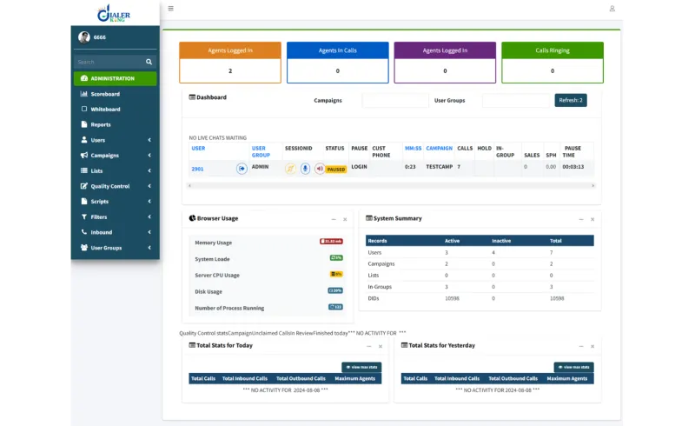The width and height of the screenshot is (695, 426).
Task: Click the blue Agents In Calls card
Action: tap(338, 63)
